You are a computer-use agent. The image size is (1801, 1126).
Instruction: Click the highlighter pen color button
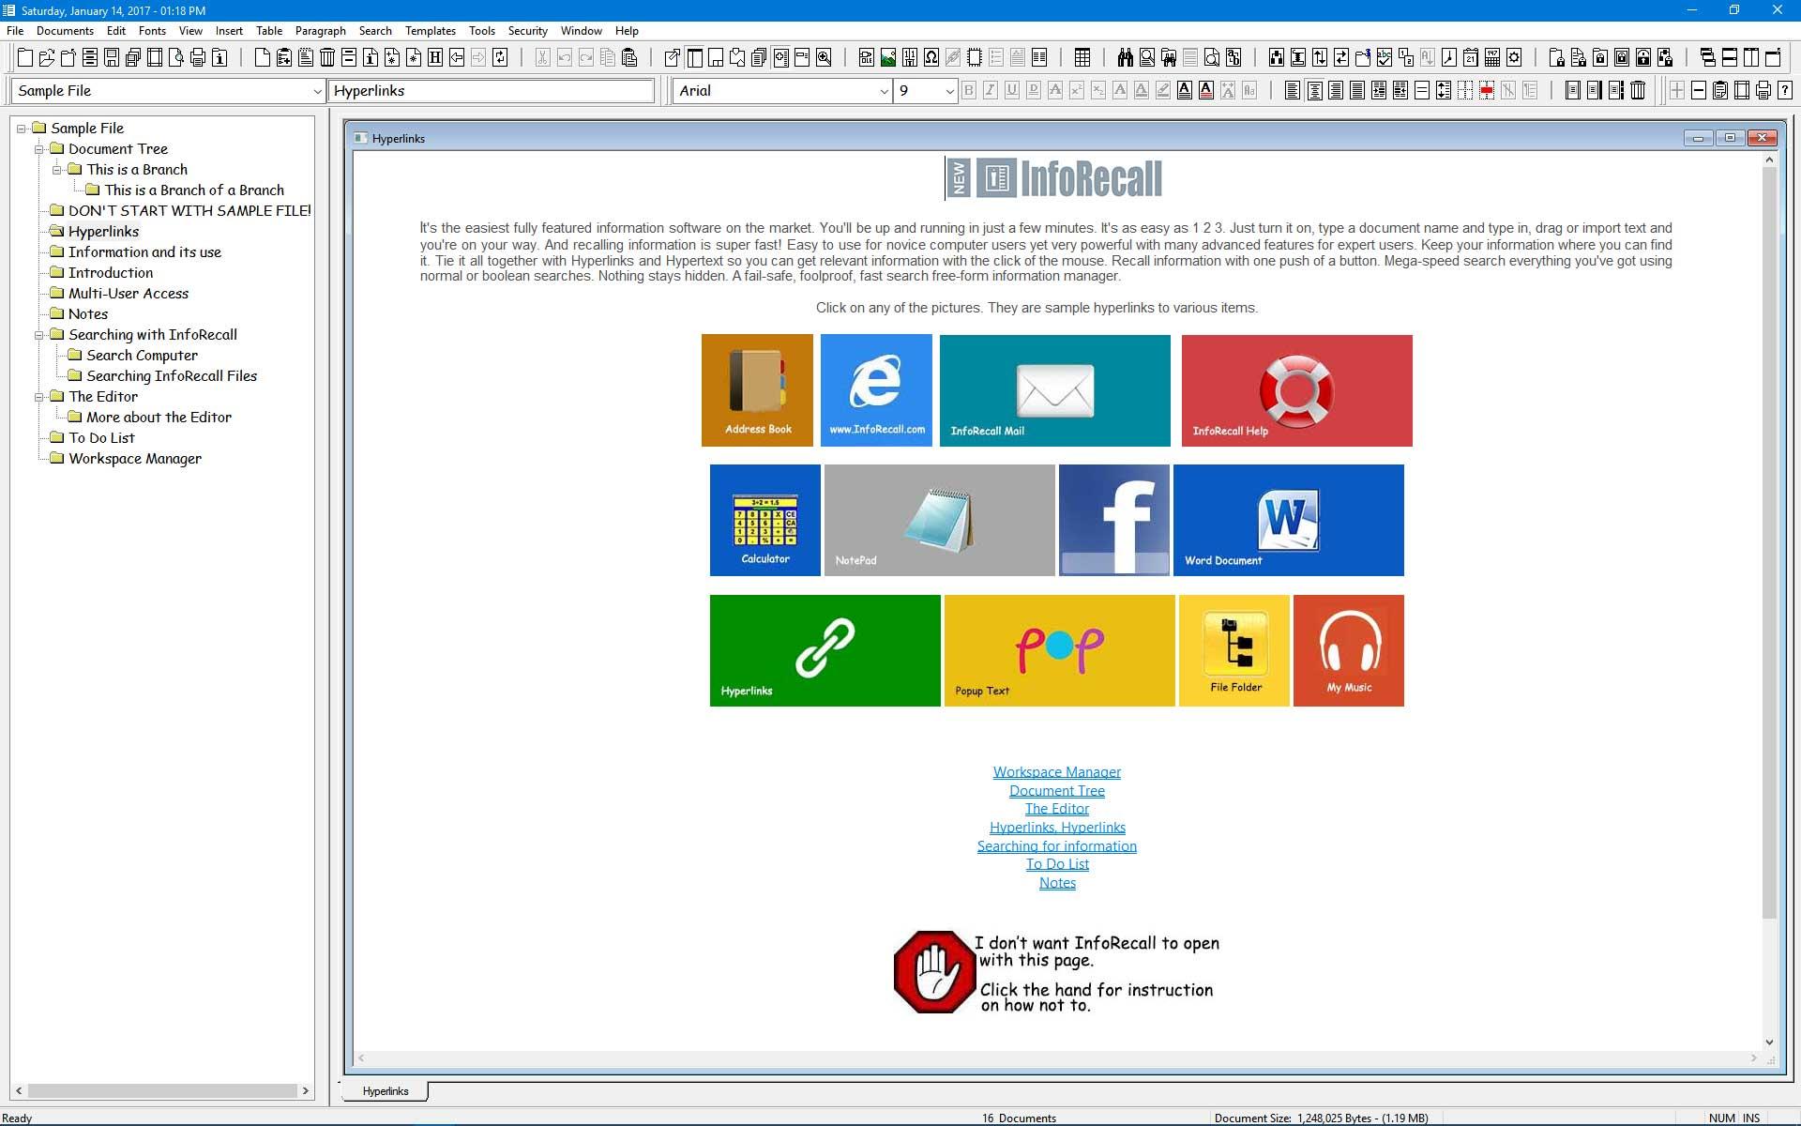1163,91
